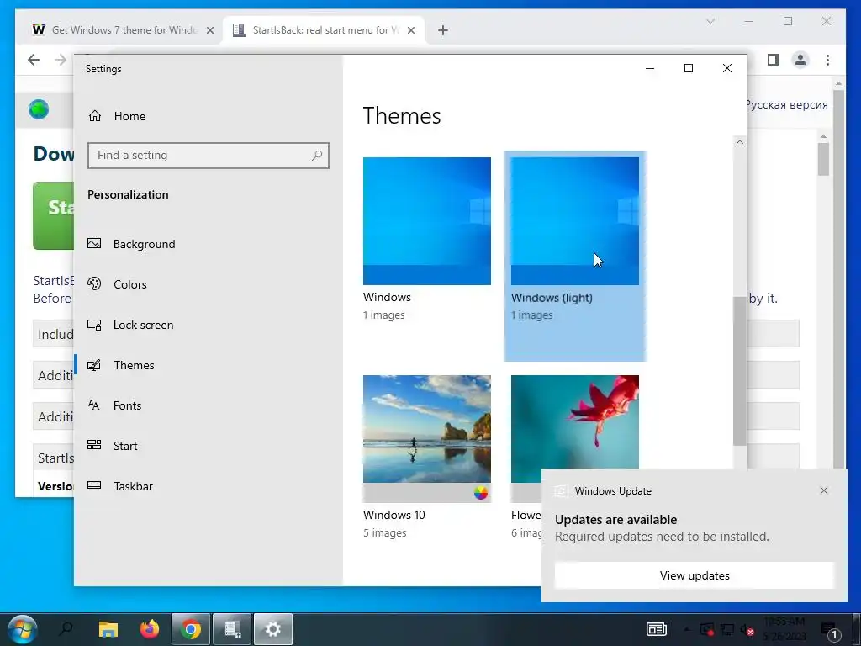This screenshot has width=861, height=646.
Task: Apply the Windows 10 theme thumbnail
Action: [426, 438]
